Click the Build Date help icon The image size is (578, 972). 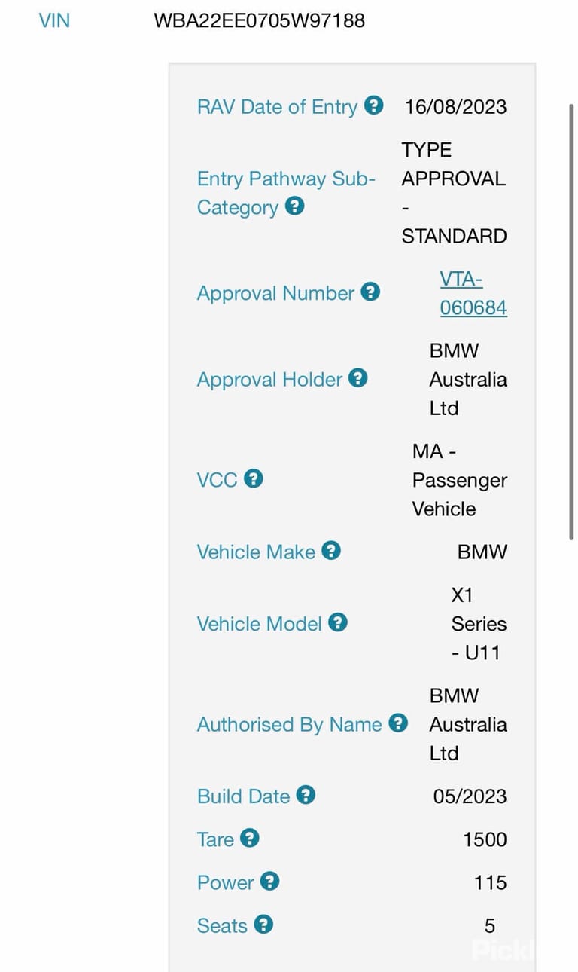[306, 795]
